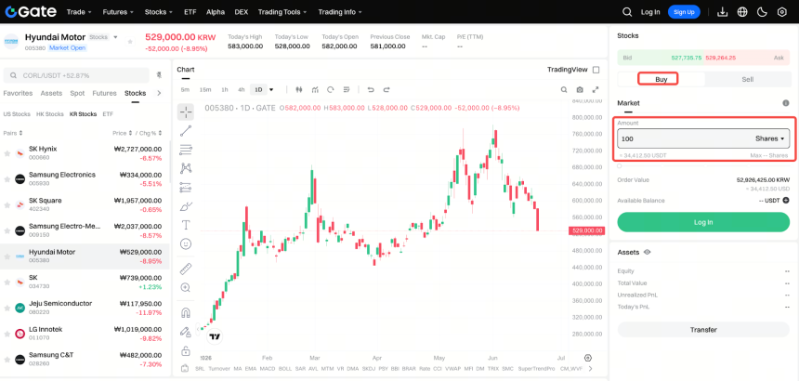Image resolution: width=799 pixels, height=381 pixels.
Task: Click Log In in the top navigation
Action: pos(650,12)
